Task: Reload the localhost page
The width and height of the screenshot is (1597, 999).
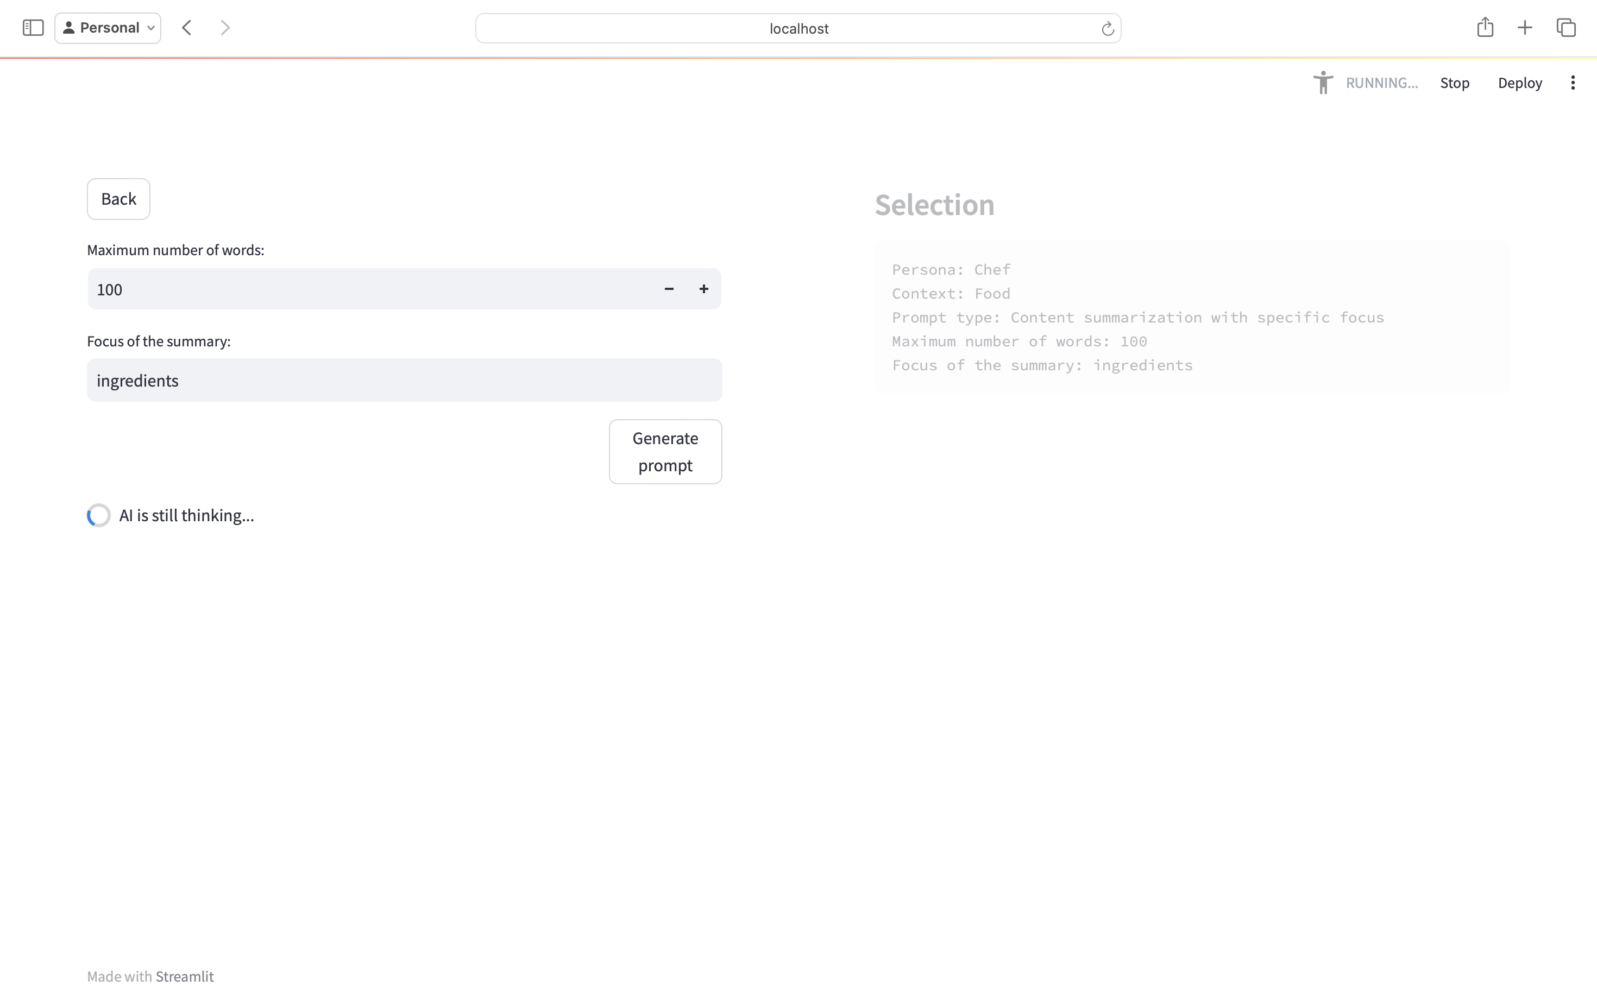Action: 1107,28
